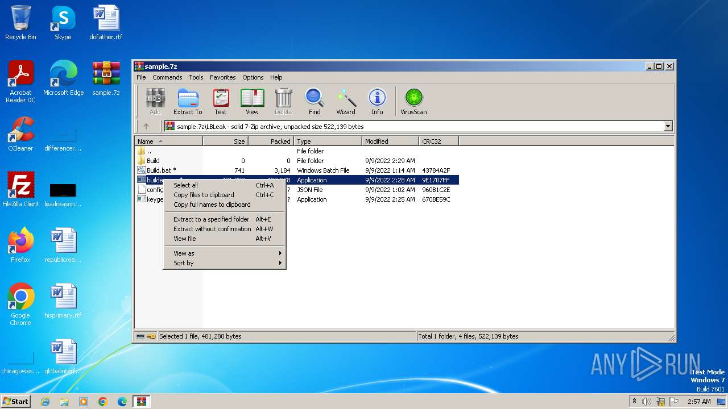Open globalinterf... desktop document

(x=63, y=357)
